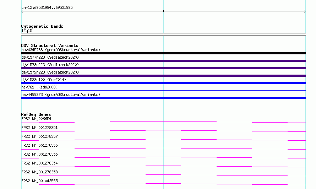Click the magenta FRS2|NM_001278356 gene line
Viewport: 316px width, 189px height.
pos(163,148)
